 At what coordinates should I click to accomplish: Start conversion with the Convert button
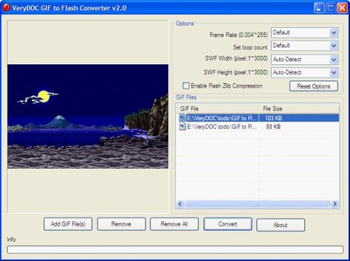point(227,224)
